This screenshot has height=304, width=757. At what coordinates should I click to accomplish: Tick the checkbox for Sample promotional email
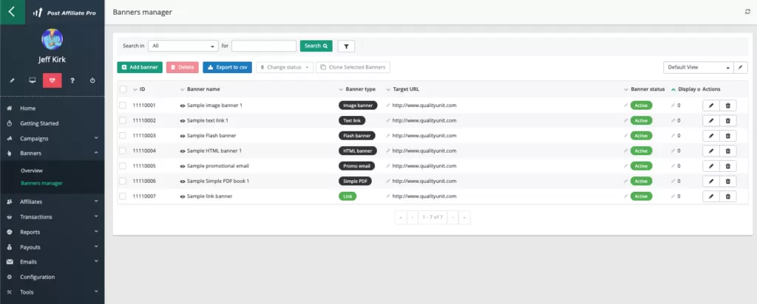pos(123,166)
